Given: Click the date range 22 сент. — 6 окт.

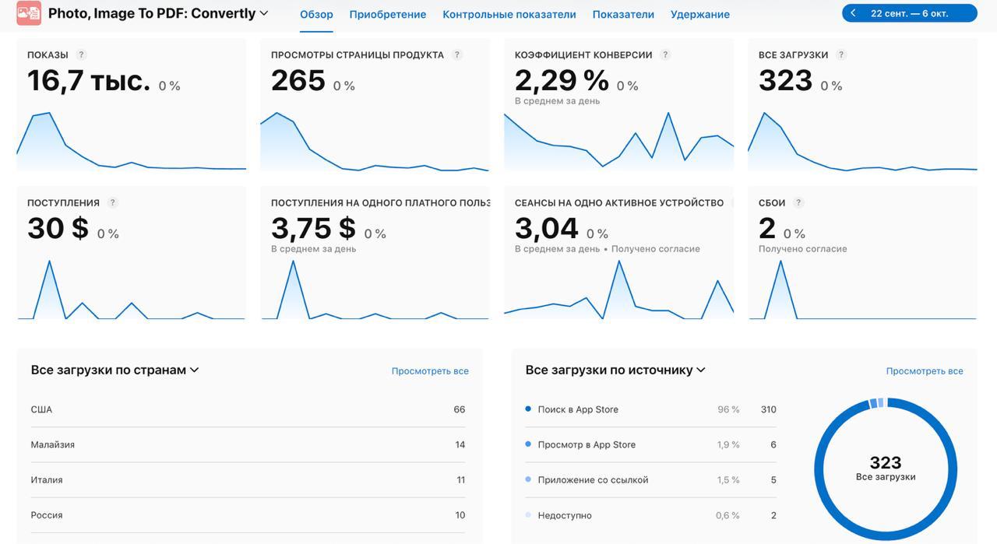Looking at the screenshot, I should 909,13.
